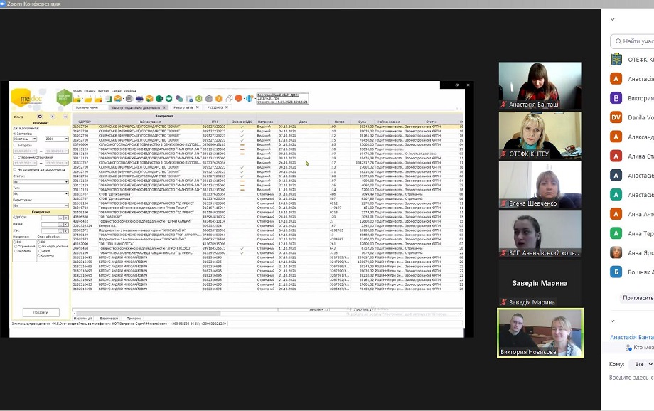Click the green checkmark shield icon in toolbar
654x411 pixels.
[x=169, y=99]
